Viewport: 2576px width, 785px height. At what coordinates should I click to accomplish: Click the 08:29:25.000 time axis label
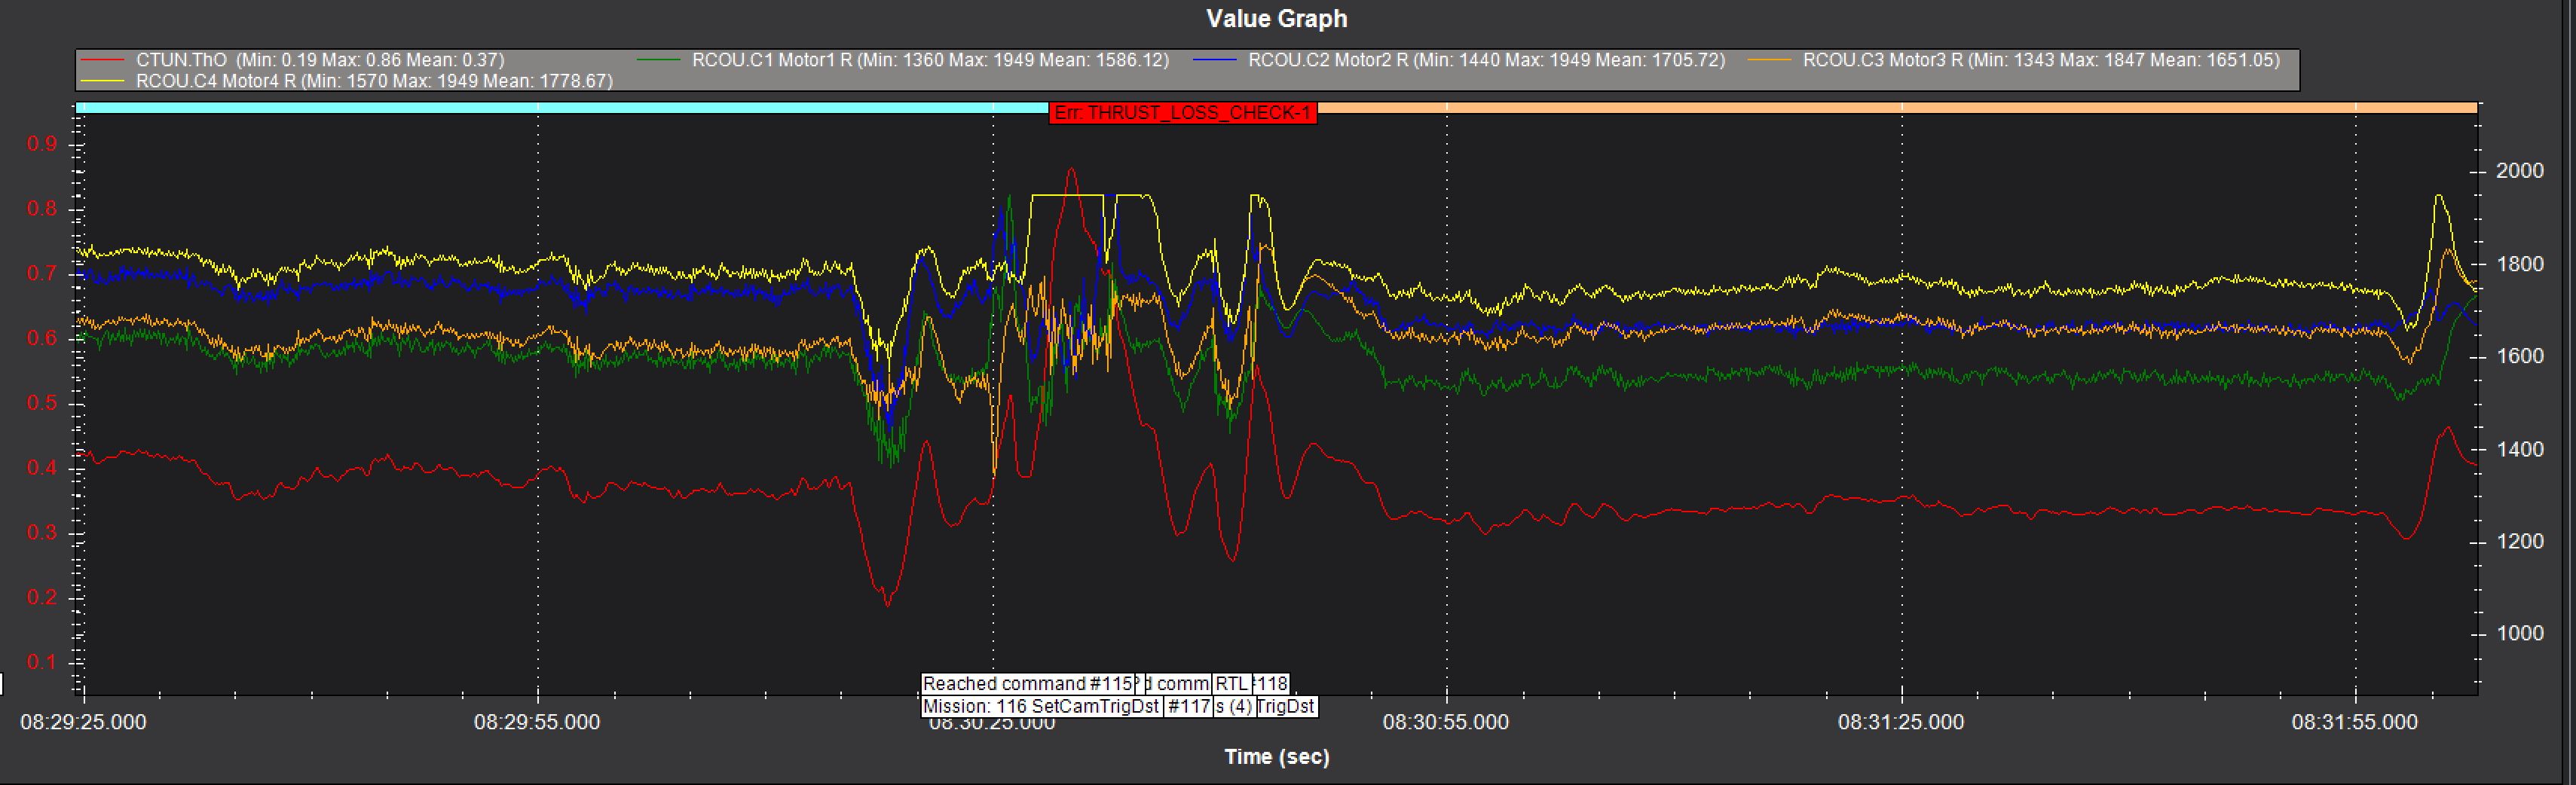(83, 722)
